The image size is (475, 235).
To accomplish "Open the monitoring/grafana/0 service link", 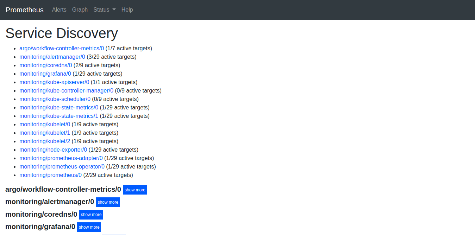I will tap(45, 74).
